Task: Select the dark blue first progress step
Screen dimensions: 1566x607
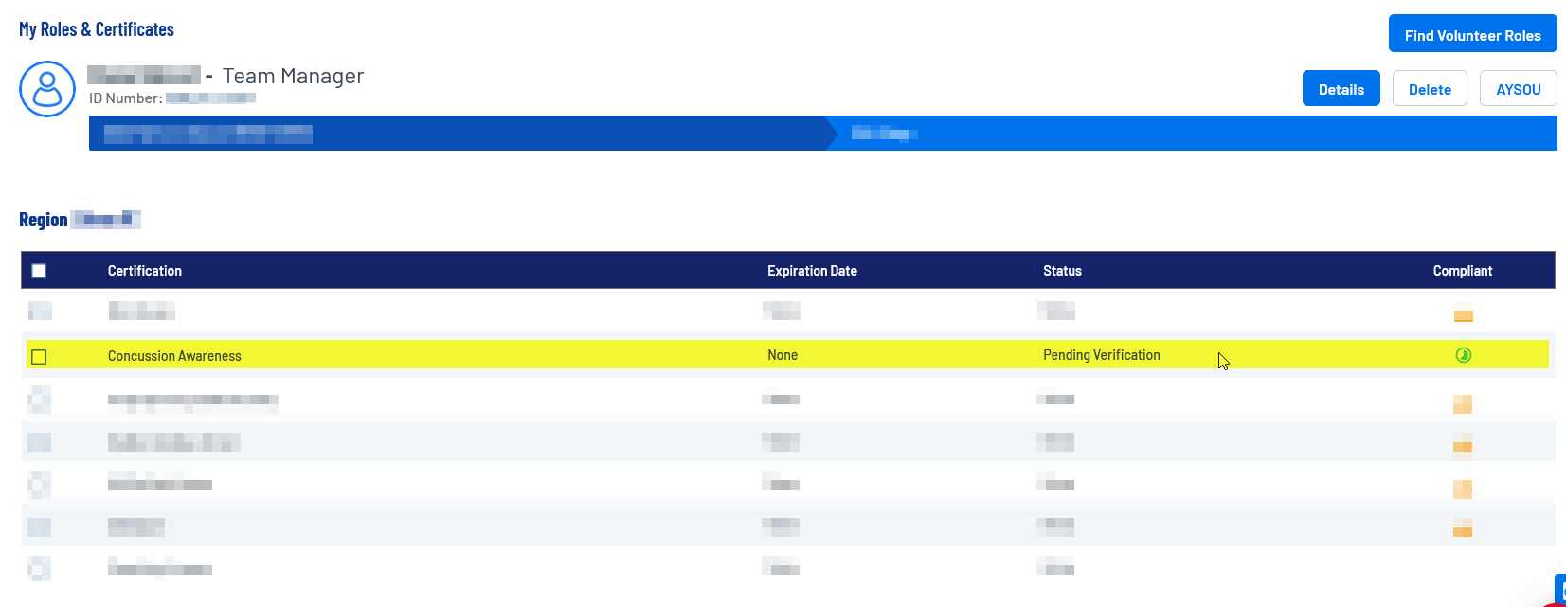Action: click(455, 134)
